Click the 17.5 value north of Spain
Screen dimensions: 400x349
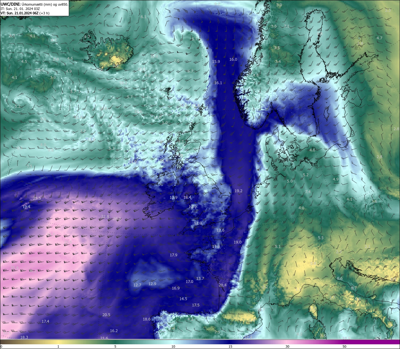point(196,305)
